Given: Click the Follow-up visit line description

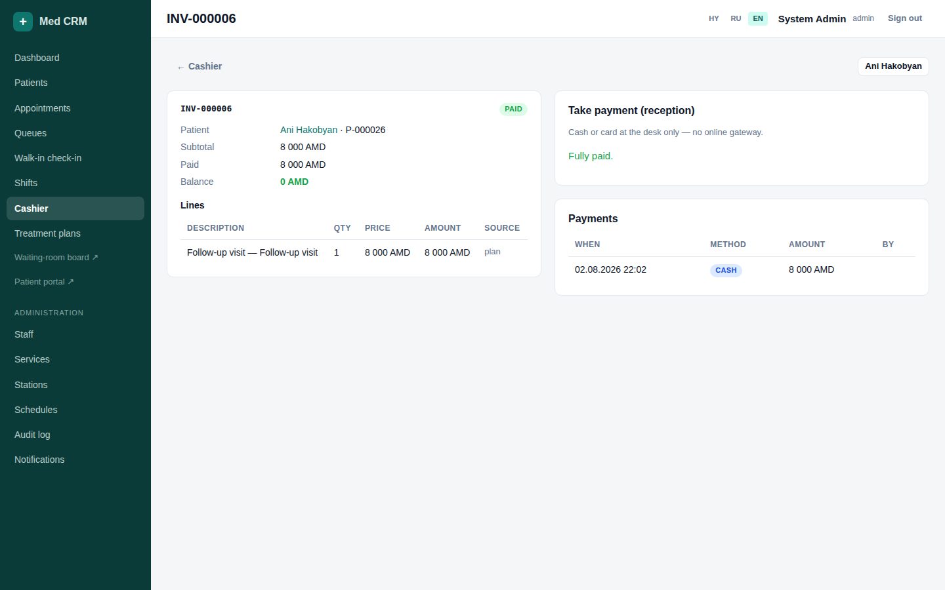Looking at the screenshot, I should click(x=253, y=252).
